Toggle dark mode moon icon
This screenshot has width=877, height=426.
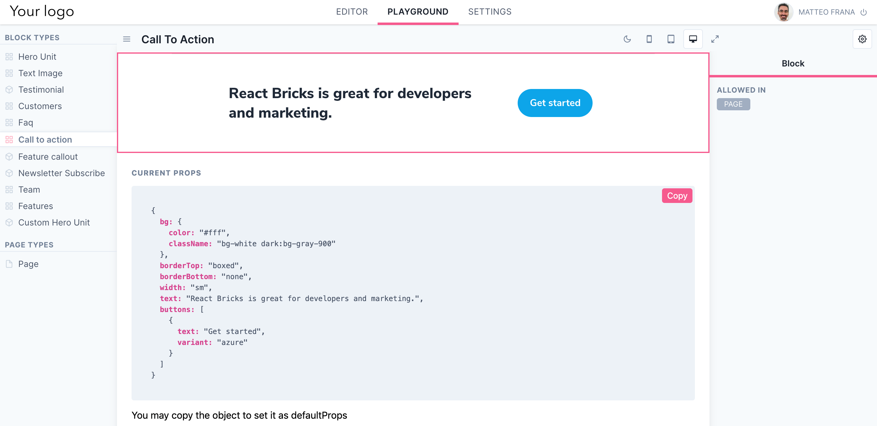pyautogui.click(x=627, y=39)
